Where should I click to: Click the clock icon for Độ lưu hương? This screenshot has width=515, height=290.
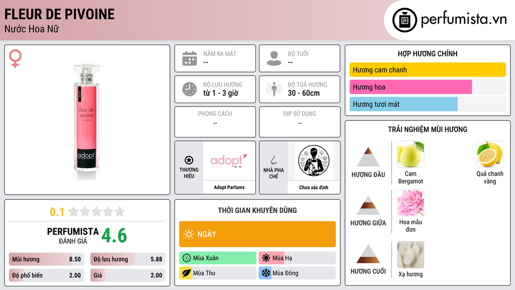click(x=190, y=89)
